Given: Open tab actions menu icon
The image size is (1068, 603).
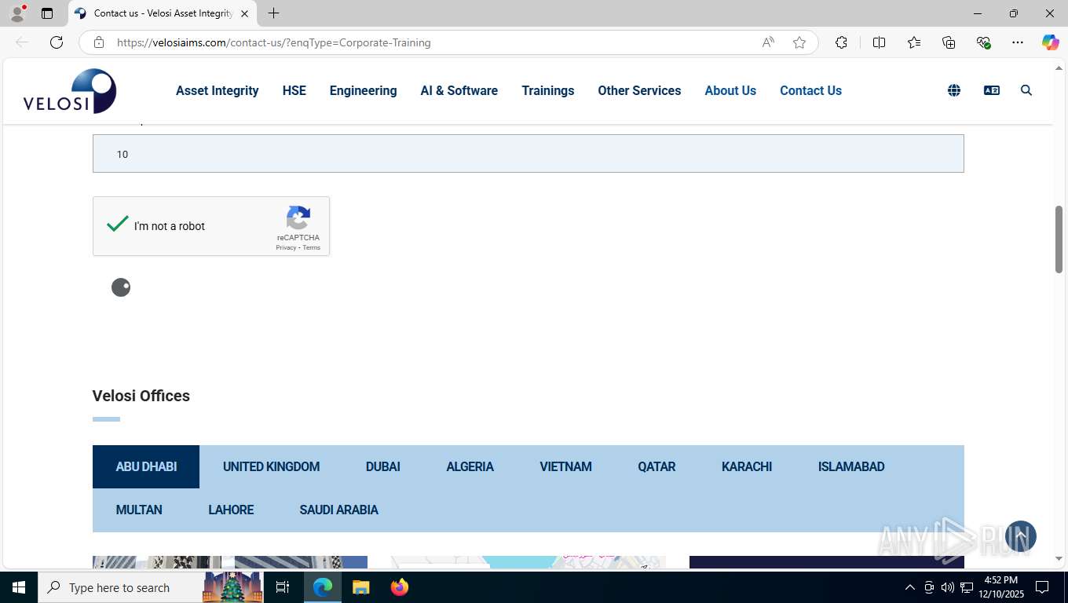Looking at the screenshot, I should click(47, 13).
